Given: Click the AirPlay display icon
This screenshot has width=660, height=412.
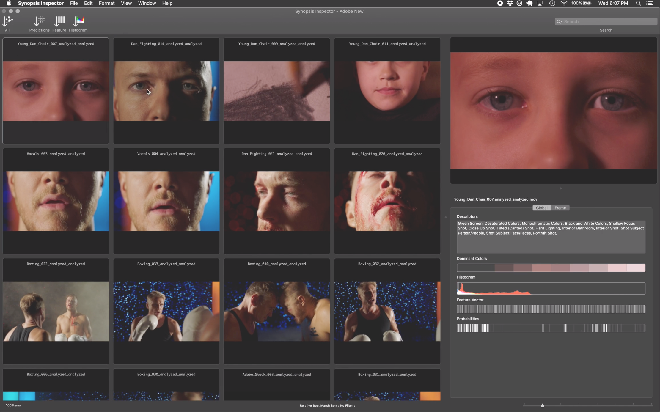Looking at the screenshot, I should 540,3.
